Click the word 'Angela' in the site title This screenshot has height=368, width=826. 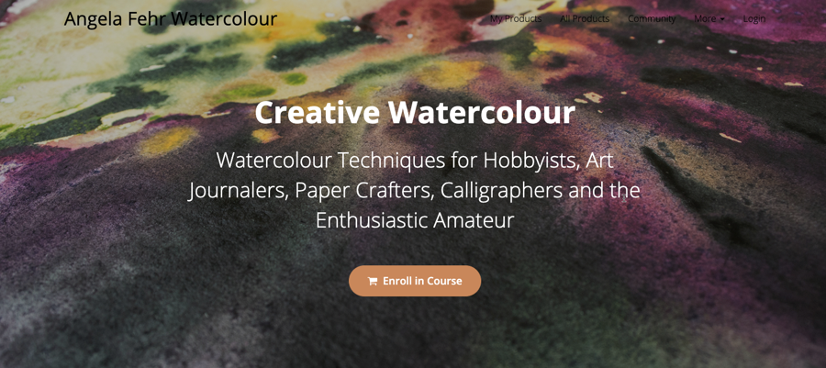tap(93, 19)
